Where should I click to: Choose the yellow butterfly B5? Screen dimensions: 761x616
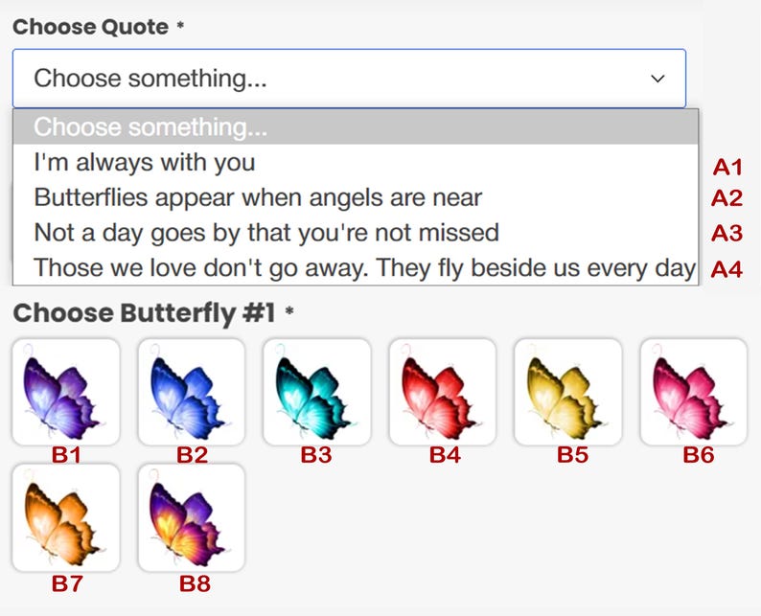(x=567, y=391)
